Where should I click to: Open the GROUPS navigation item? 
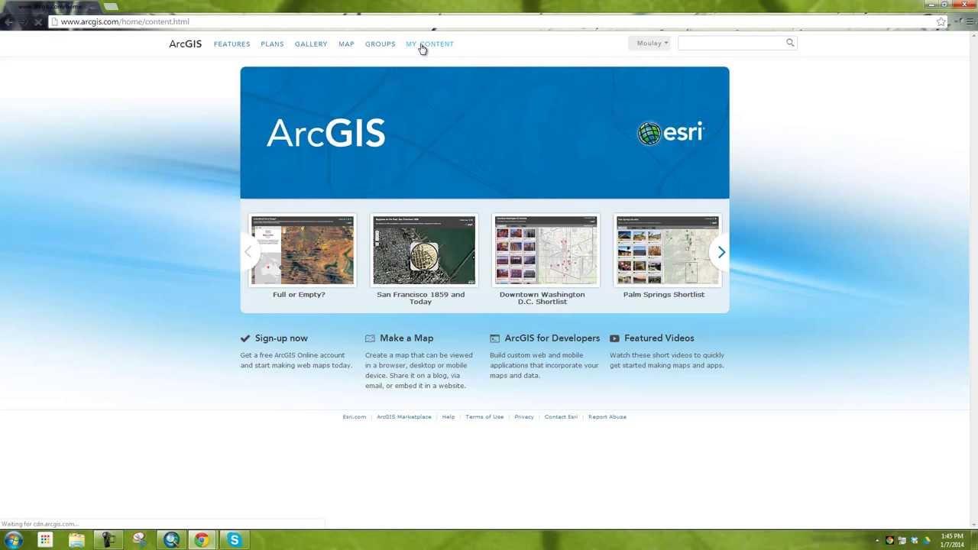point(380,44)
